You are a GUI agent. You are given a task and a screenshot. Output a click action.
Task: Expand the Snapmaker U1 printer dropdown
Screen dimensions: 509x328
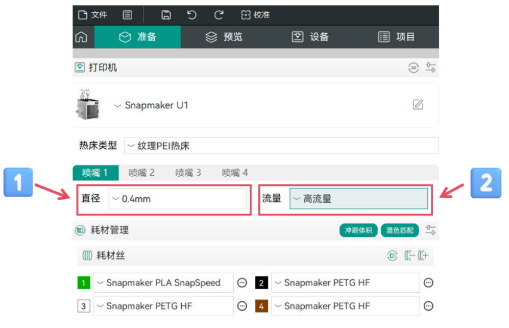click(x=151, y=106)
